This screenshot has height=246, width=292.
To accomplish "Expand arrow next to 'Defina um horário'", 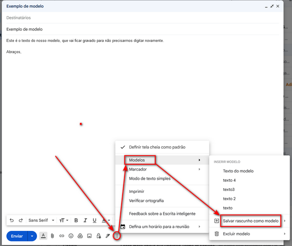I will [200, 227].
